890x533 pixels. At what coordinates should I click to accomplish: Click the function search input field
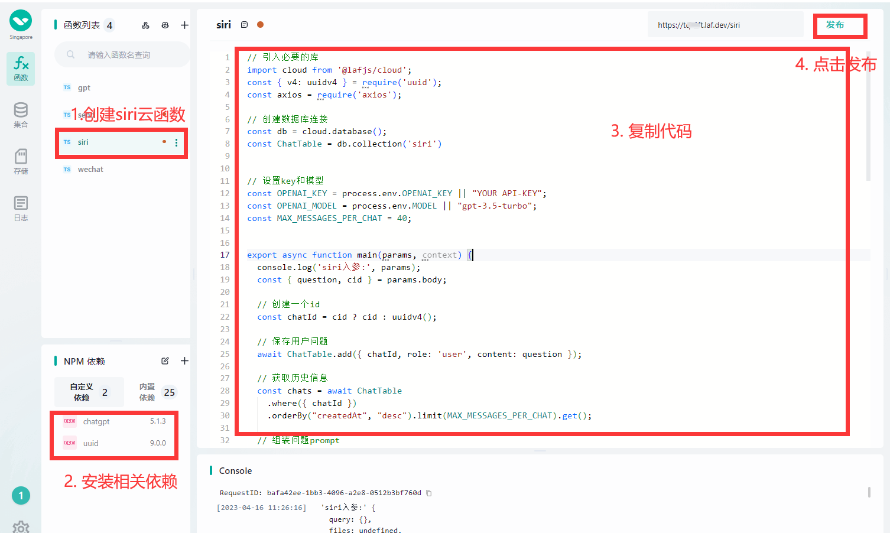click(x=122, y=54)
